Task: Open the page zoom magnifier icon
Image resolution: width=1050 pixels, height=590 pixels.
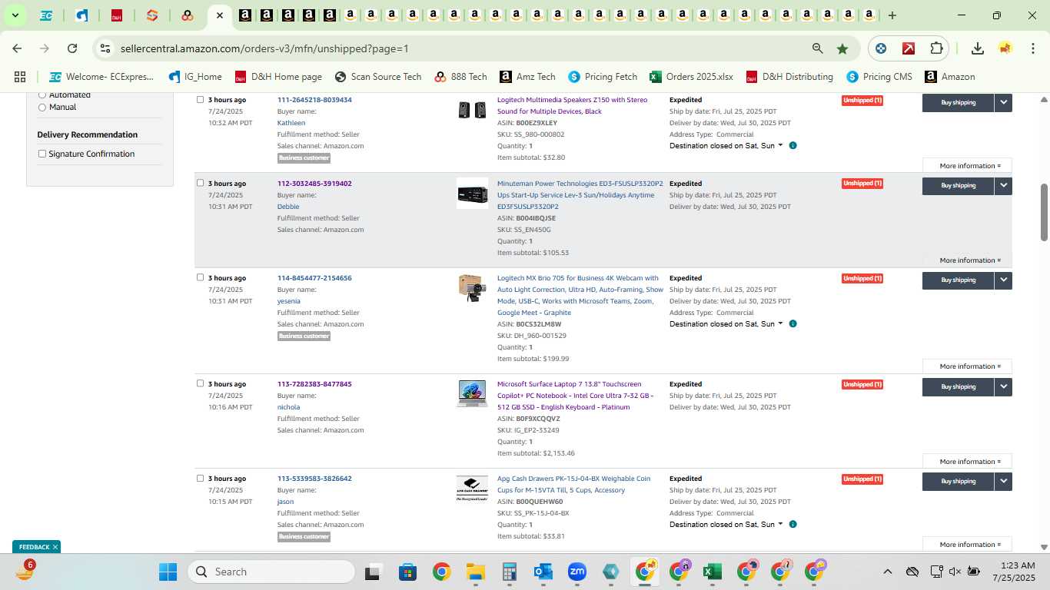Action: click(818, 48)
